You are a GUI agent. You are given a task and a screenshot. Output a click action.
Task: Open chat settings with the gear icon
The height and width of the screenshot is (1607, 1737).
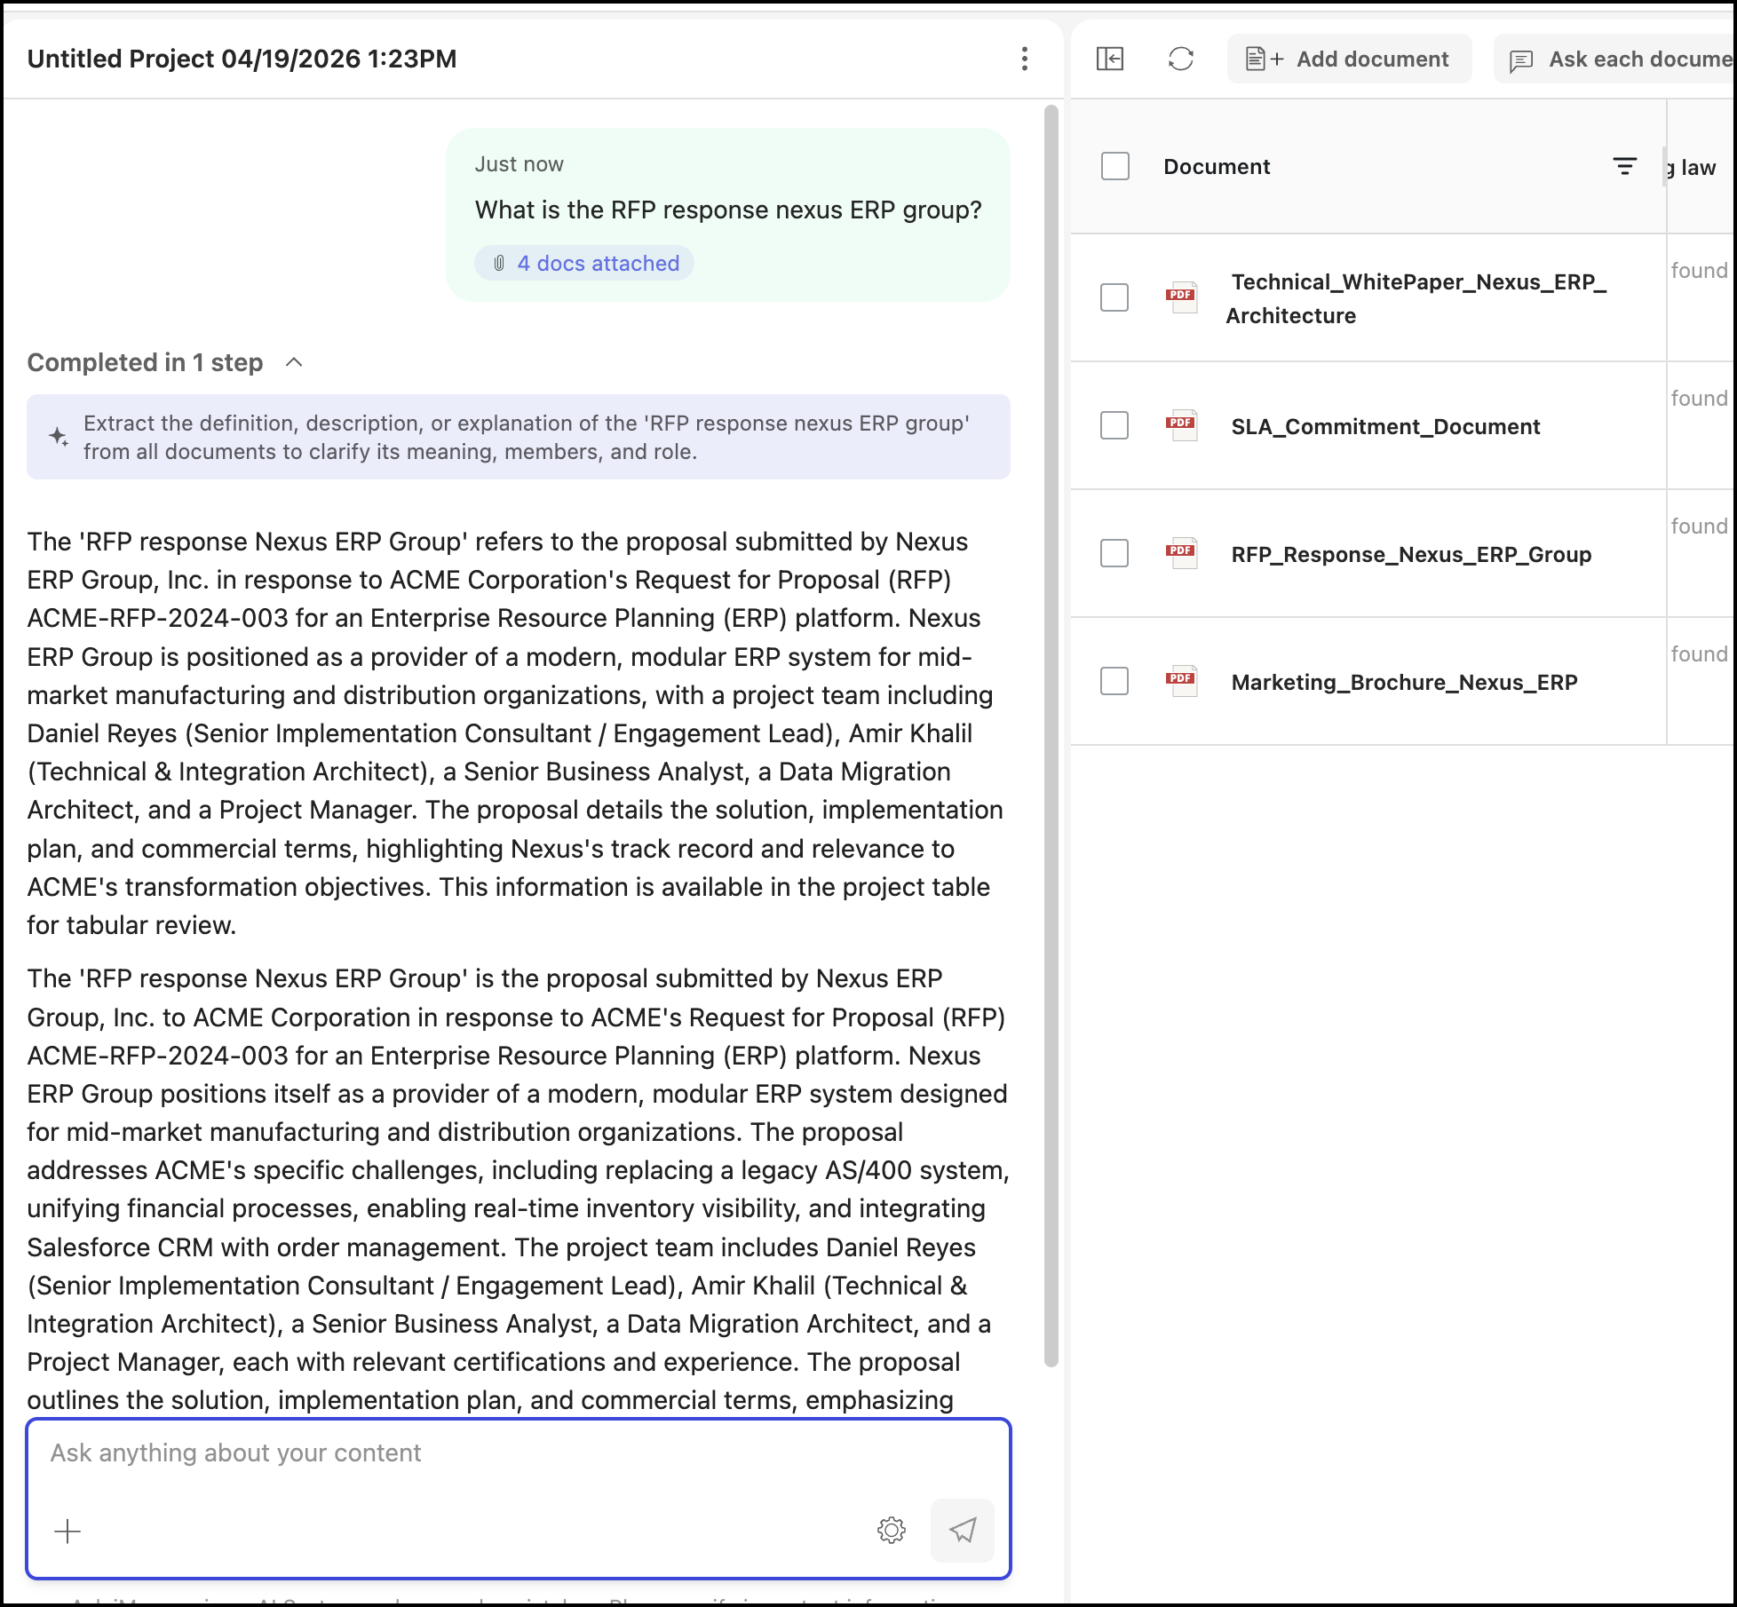[x=891, y=1530]
